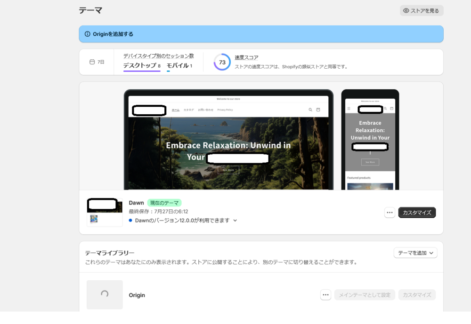This screenshot has width=471, height=324.
Task: Switch to the デスクトップ sessions tab
Action: [139, 66]
